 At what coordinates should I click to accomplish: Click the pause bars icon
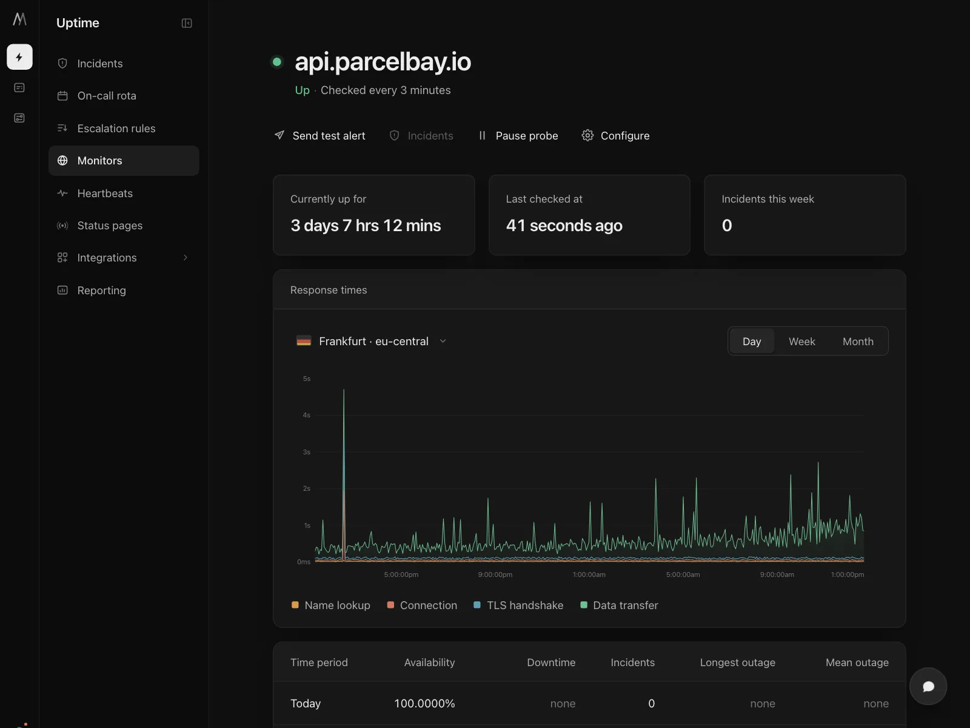point(482,135)
